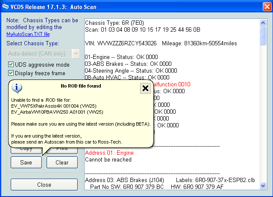Click '04-Steering Angle -- Status' line
The width and height of the screenshot is (273, 197).
tap(131, 71)
